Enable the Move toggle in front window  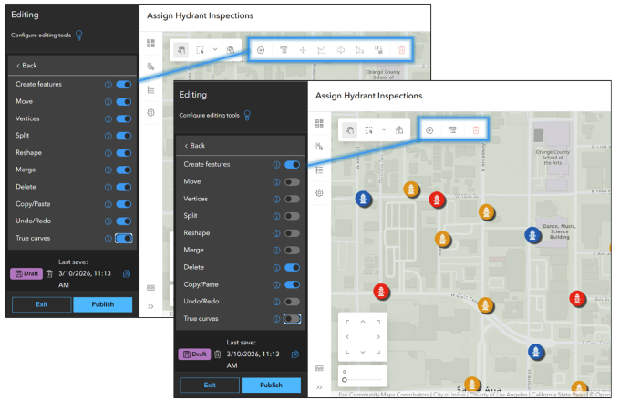tap(292, 181)
